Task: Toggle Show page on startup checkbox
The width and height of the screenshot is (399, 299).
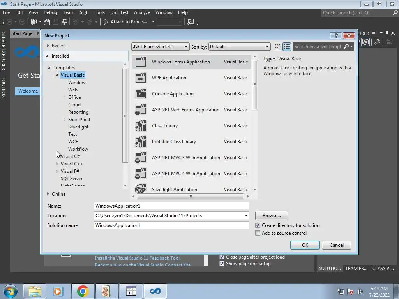Action: (x=222, y=264)
